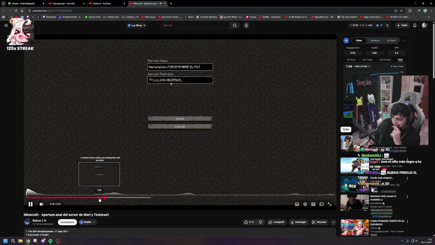The height and width of the screenshot is (245, 435).
Task: Open Hentai Epico bookmark folder
Action: tap(111, 17)
